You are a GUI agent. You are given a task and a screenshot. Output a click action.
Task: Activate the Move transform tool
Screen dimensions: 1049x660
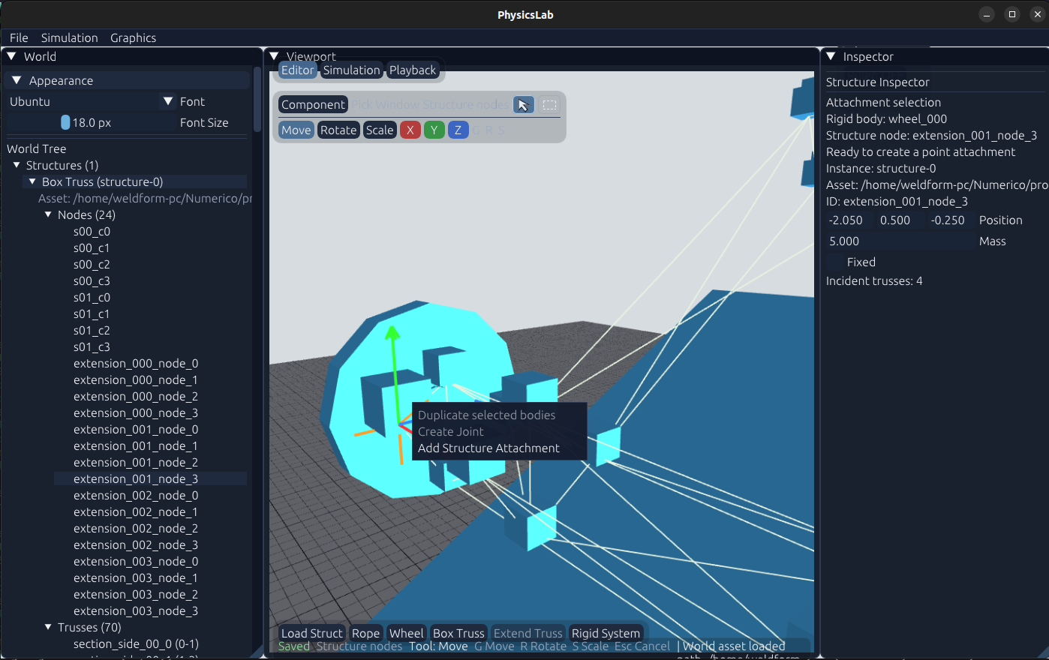296,130
